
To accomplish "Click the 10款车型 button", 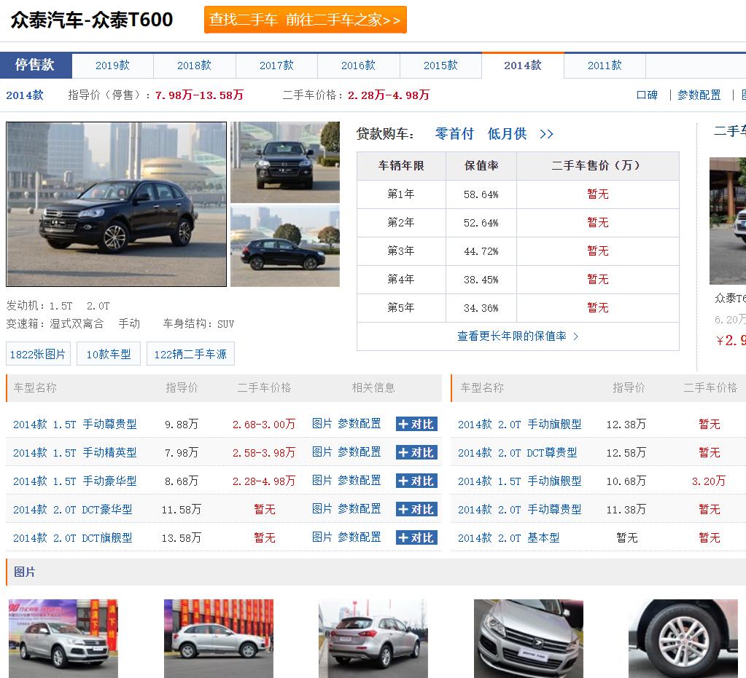I will 108,353.
